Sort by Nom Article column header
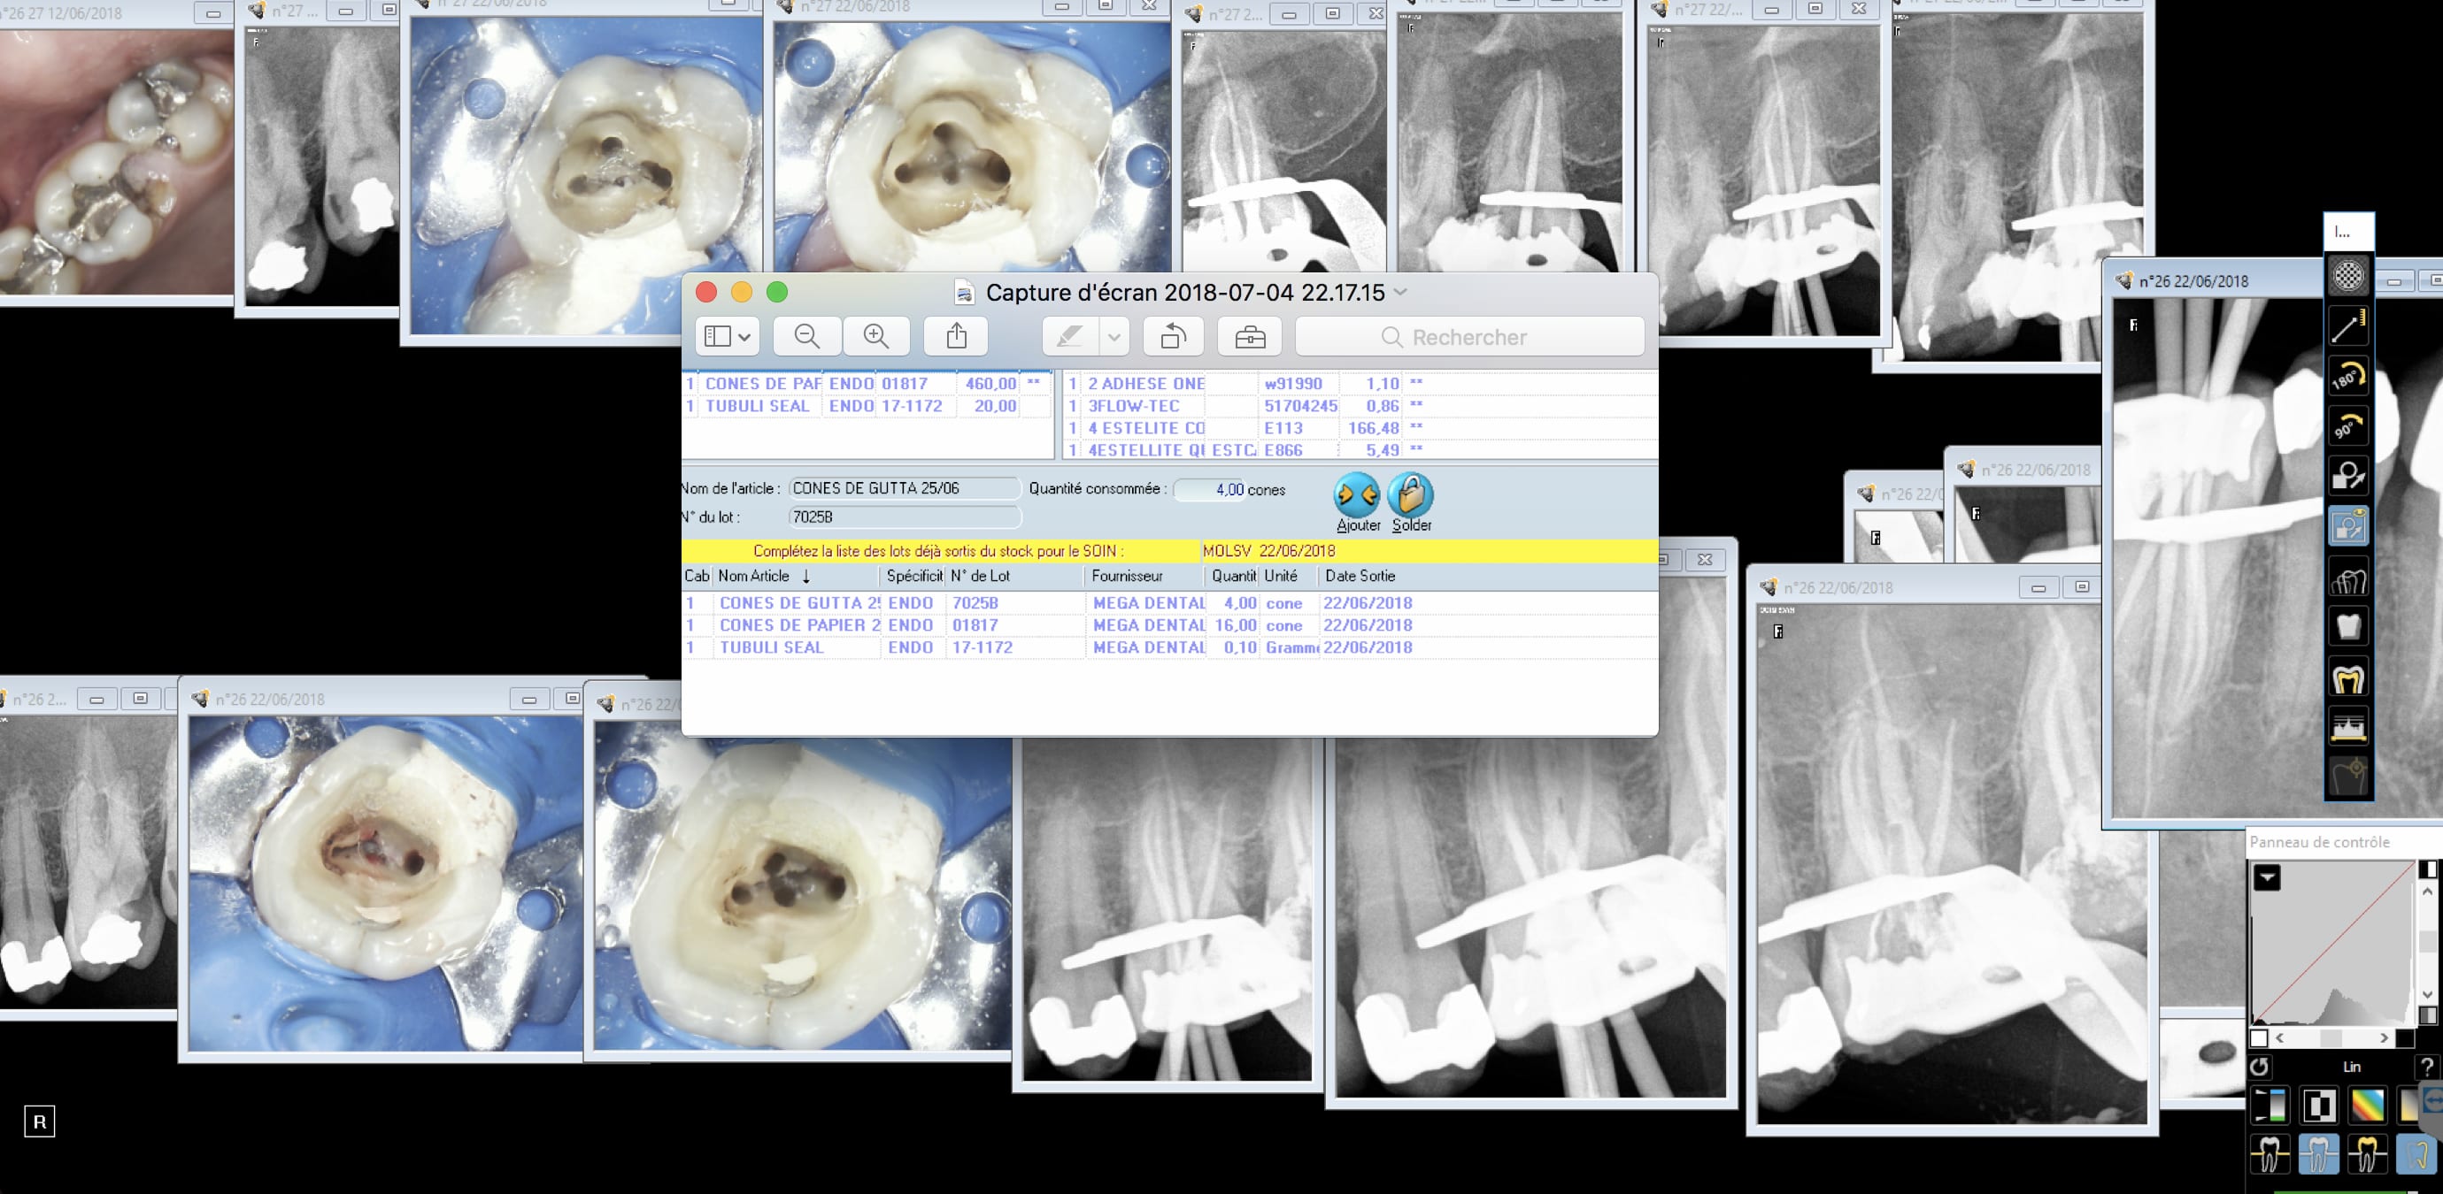Viewport: 2443px width, 1194px height. 754,576
